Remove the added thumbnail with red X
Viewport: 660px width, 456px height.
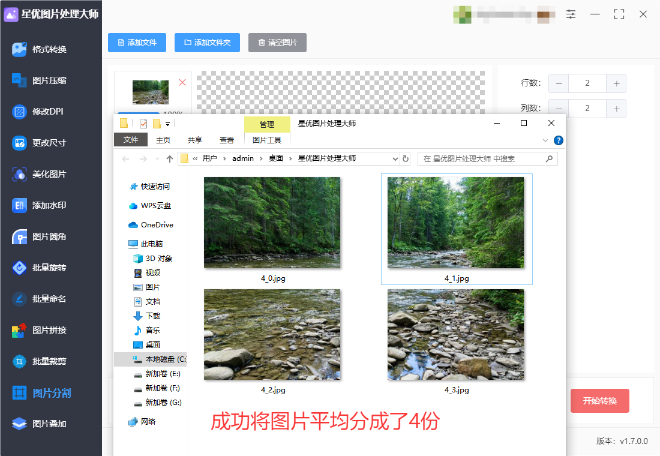pos(182,83)
